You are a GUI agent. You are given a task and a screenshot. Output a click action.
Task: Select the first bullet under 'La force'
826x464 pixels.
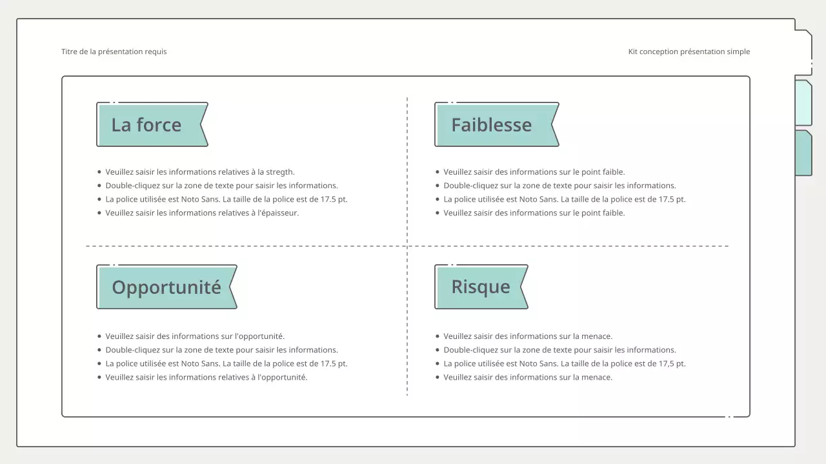tap(200, 171)
